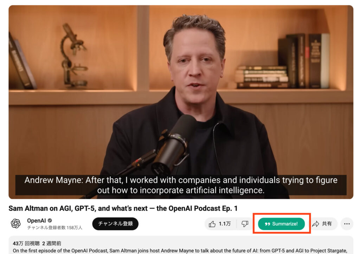
Task: Open the OpenAI channel name link
Action: click(x=37, y=221)
